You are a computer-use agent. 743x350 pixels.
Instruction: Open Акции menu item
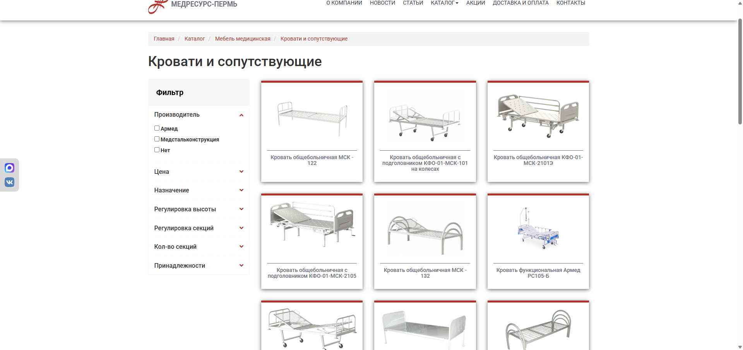[x=476, y=3]
